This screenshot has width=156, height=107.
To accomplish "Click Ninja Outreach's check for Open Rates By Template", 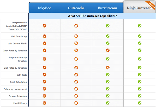I will coord(140,50).
